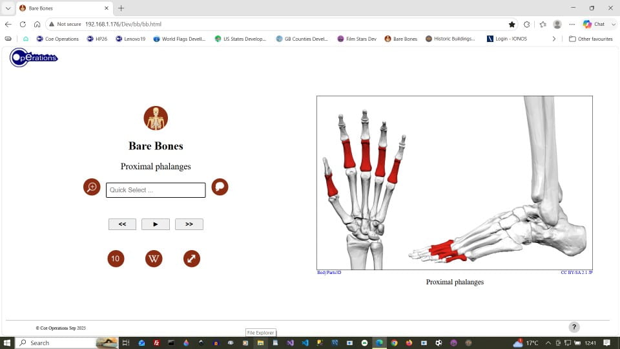Go back in browser history
620x349 pixels.
coord(8,24)
